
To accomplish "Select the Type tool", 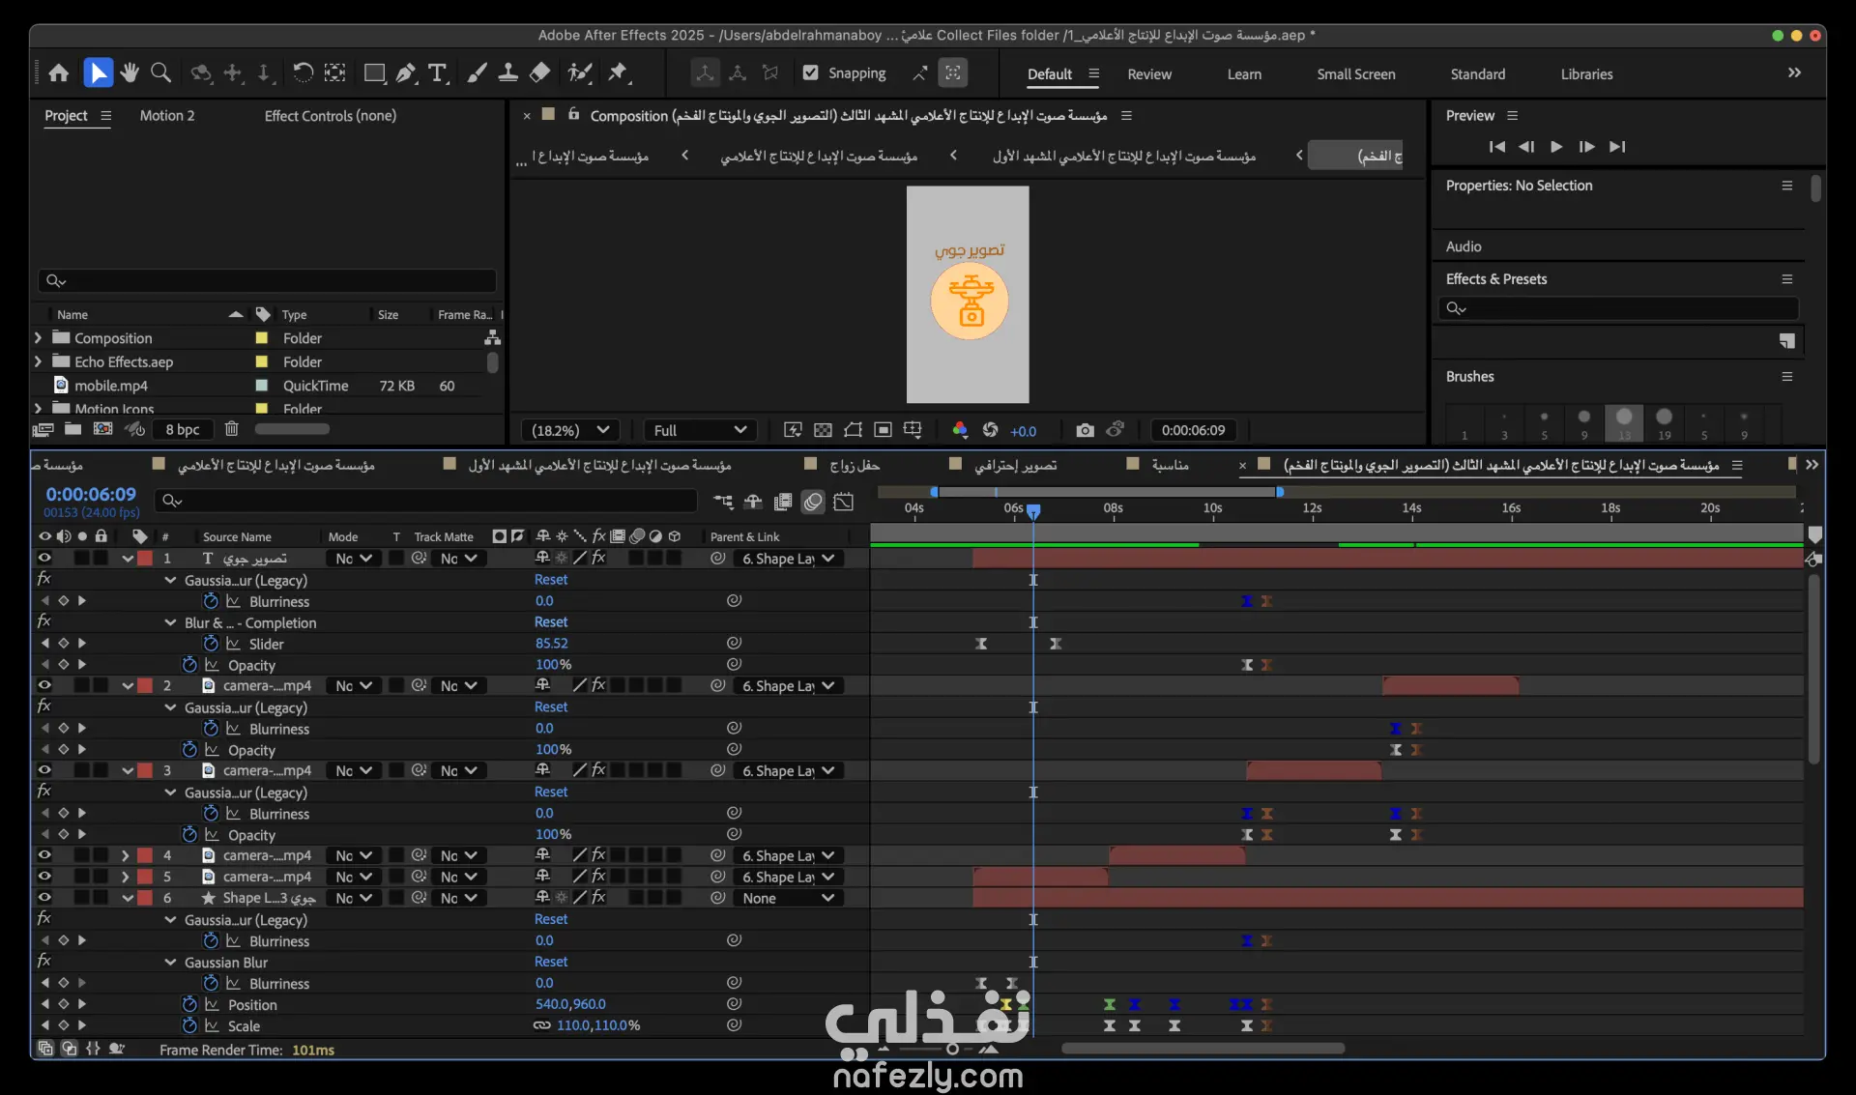I will coord(437,73).
